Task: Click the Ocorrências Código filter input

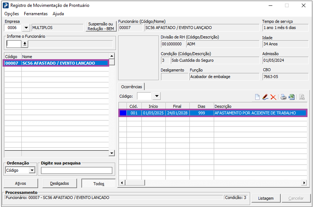Action: pyautogui.click(x=144, y=96)
